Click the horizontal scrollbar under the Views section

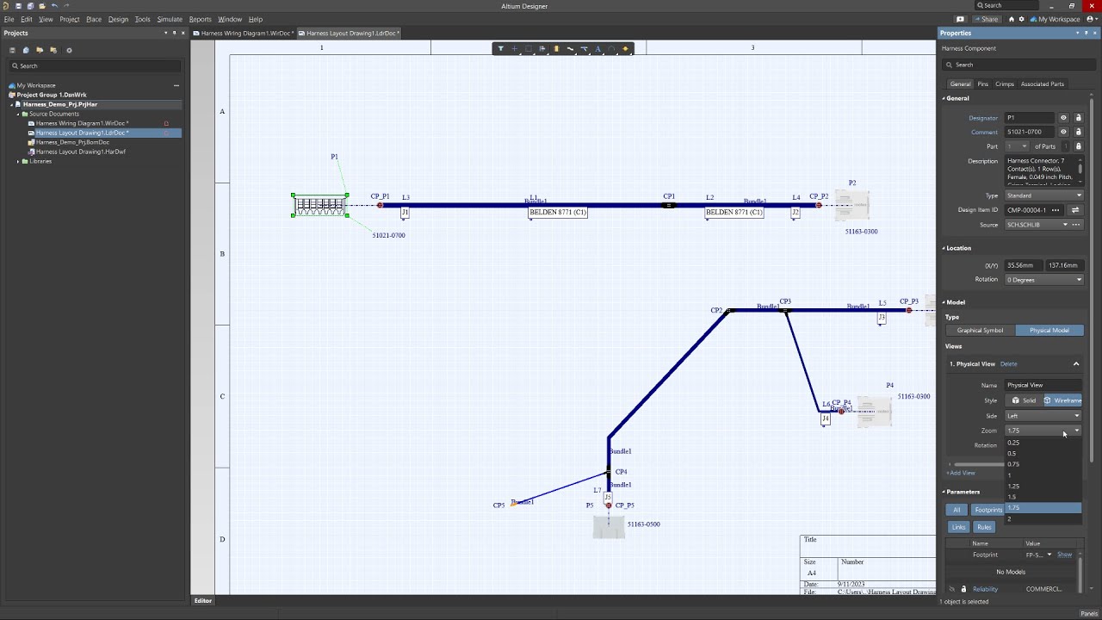(x=977, y=464)
